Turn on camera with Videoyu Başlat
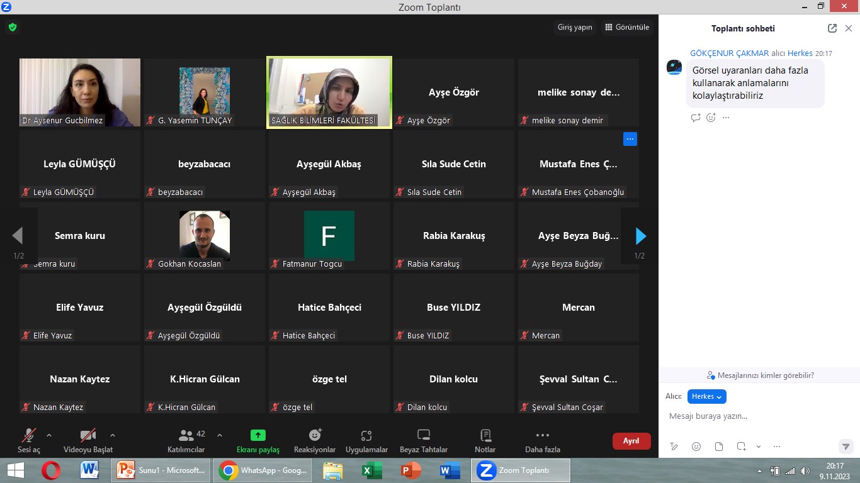The width and height of the screenshot is (860, 483). 88,435
